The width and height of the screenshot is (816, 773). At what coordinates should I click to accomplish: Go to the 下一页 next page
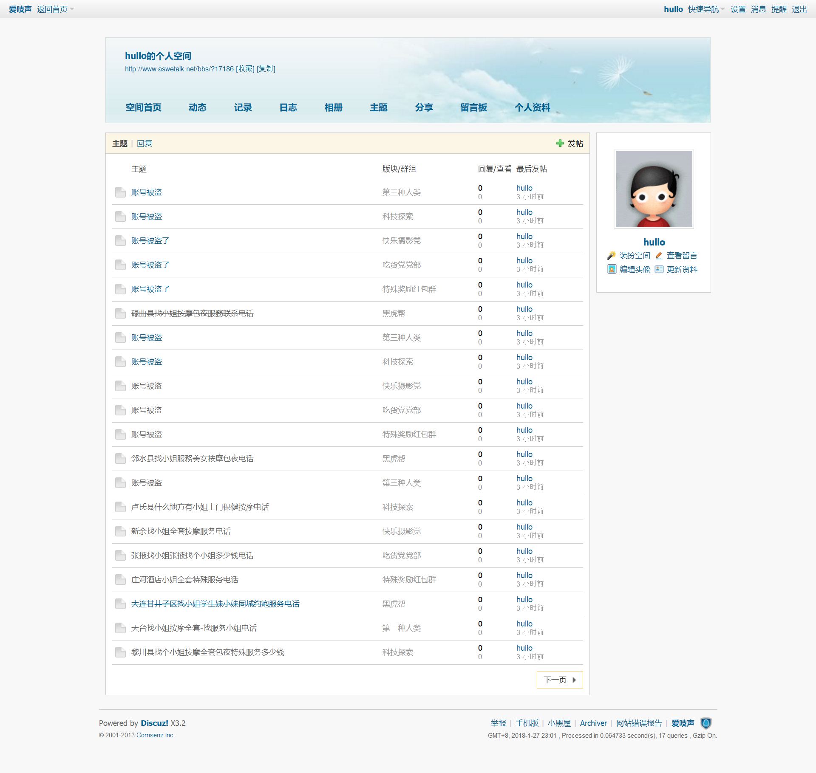coord(560,680)
